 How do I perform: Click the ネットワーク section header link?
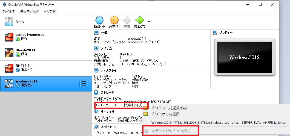[x=108, y=127]
